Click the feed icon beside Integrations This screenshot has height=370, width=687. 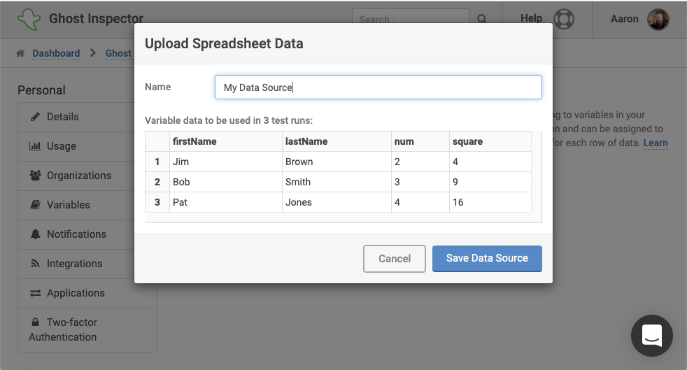[35, 263]
